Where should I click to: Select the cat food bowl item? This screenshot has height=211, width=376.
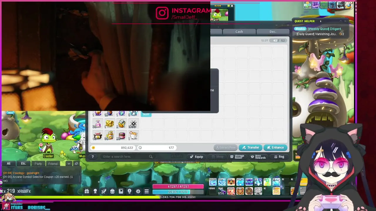pyautogui.click(x=133, y=135)
